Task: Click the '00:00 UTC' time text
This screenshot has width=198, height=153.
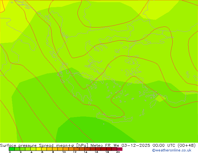Action: click(x=164, y=146)
